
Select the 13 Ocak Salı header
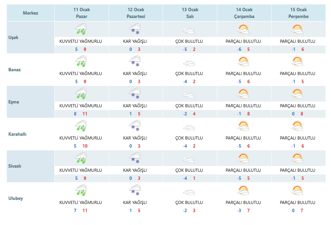tap(190, 13)
